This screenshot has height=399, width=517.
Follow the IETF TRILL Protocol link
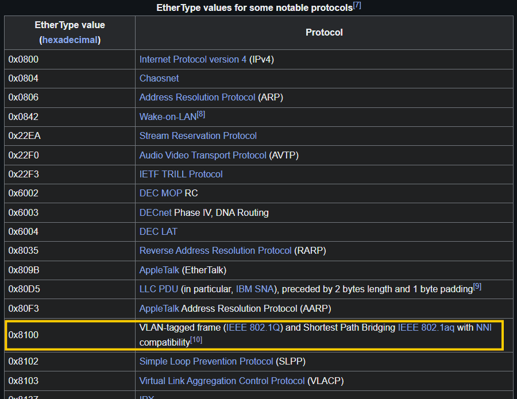point(181,174)
